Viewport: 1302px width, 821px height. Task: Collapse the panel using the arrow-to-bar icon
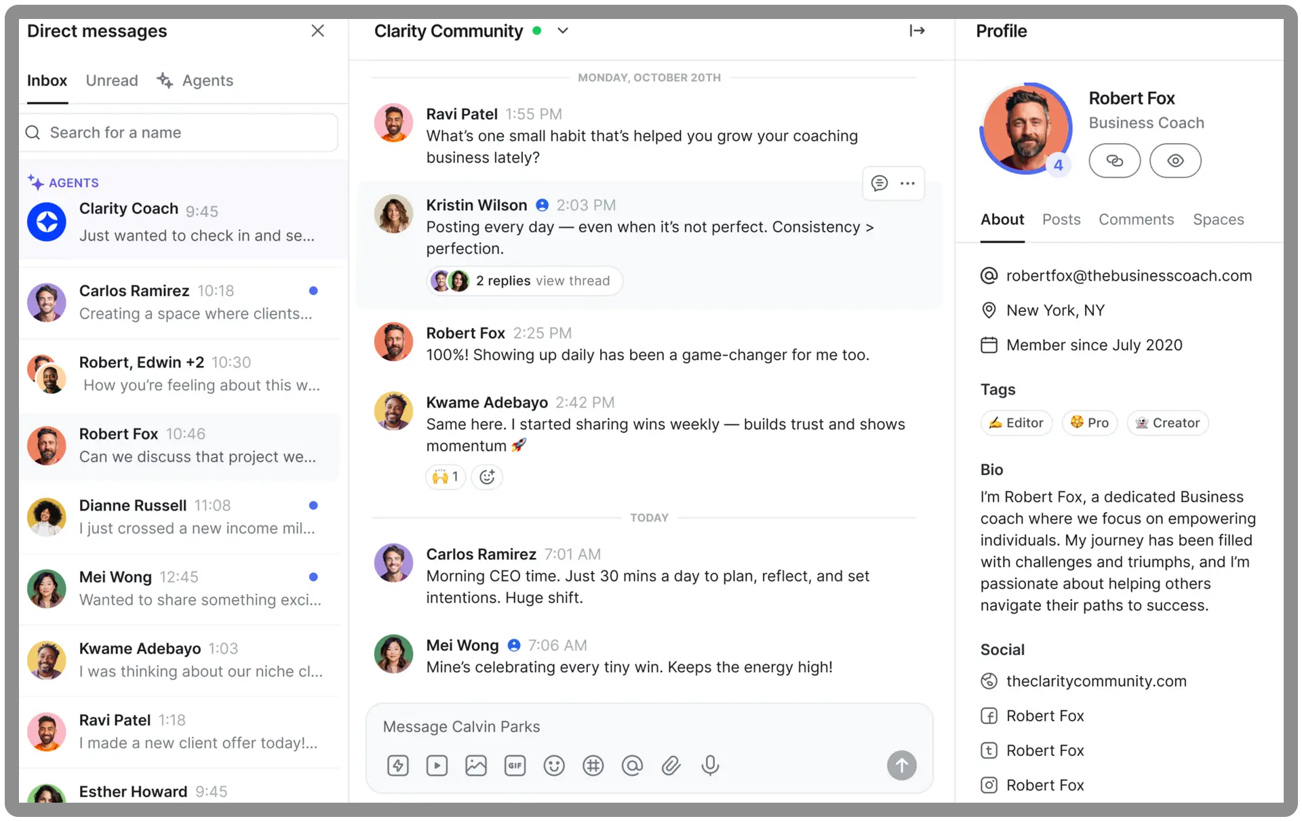tap(917, 31)
